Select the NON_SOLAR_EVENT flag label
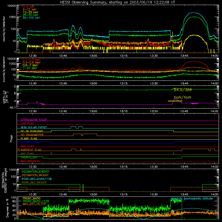 point(34,127)
